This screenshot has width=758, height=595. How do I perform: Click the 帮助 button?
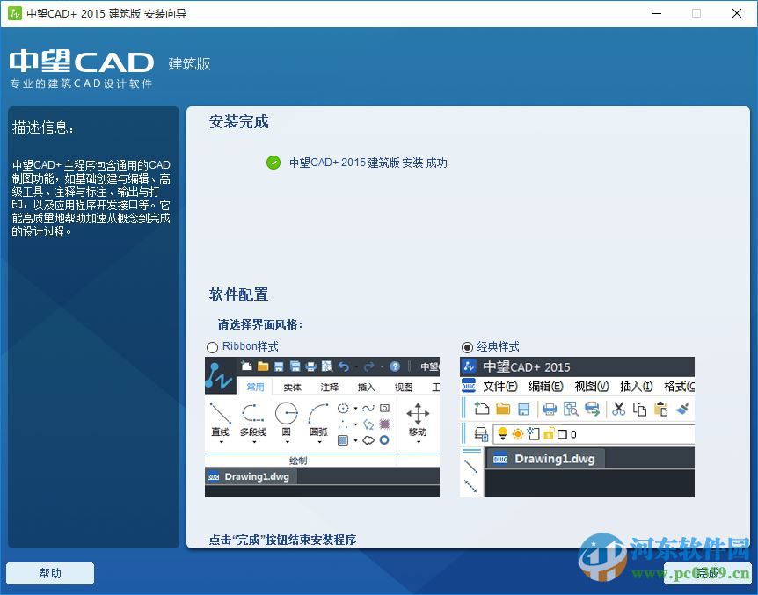49,573
